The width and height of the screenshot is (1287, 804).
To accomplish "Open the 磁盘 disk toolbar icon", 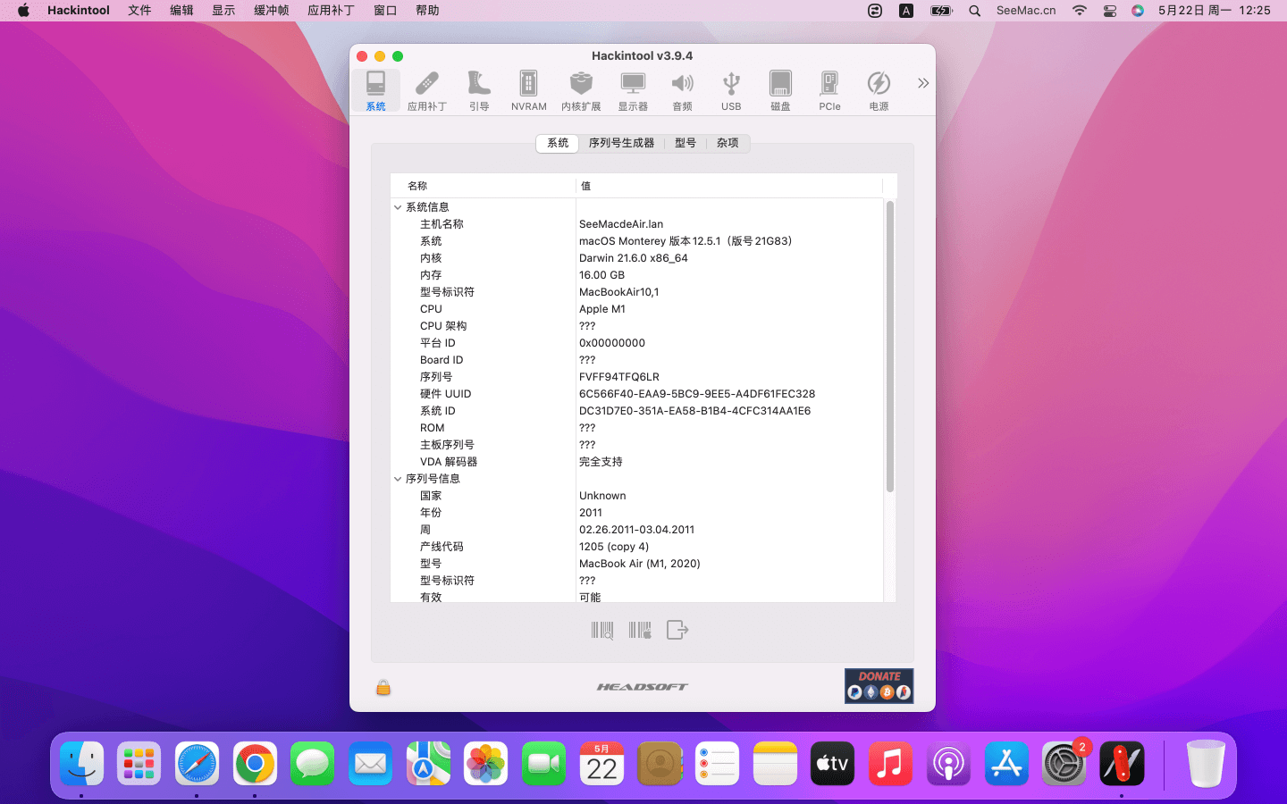I will 780,90.
